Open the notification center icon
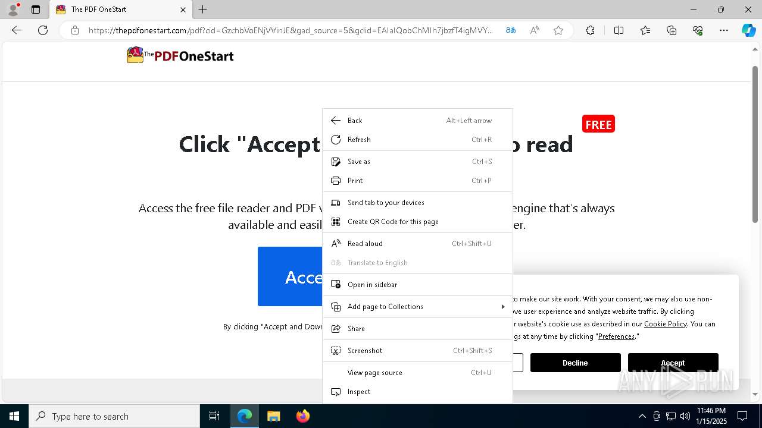Viewport: 762px width, 428px height. 742,416
